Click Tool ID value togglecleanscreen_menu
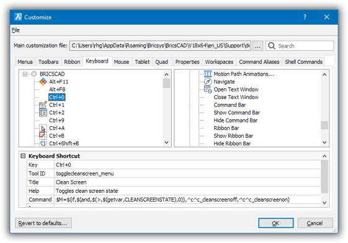 click(x=187, y=174)
